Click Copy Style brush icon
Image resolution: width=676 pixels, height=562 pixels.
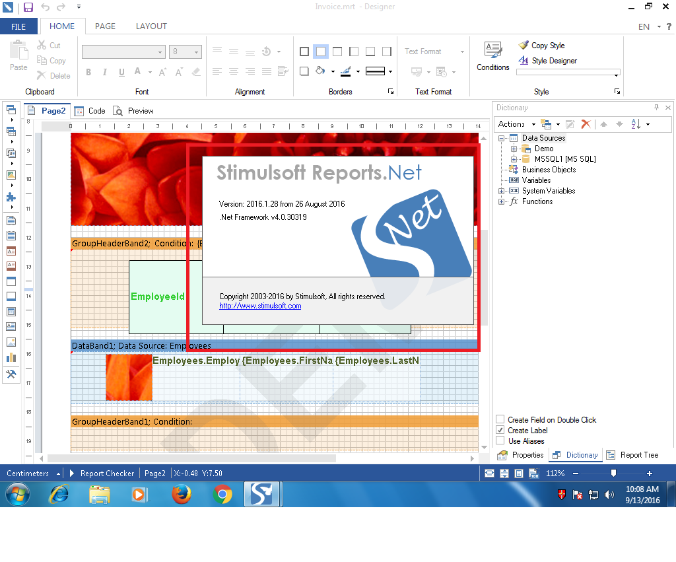(524, 46)
